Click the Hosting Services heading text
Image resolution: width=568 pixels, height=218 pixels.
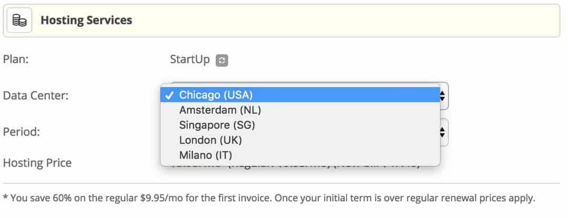(86, 20)
